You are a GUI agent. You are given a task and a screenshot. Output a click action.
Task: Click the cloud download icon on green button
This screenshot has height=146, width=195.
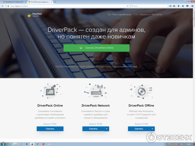coord(81,48)
